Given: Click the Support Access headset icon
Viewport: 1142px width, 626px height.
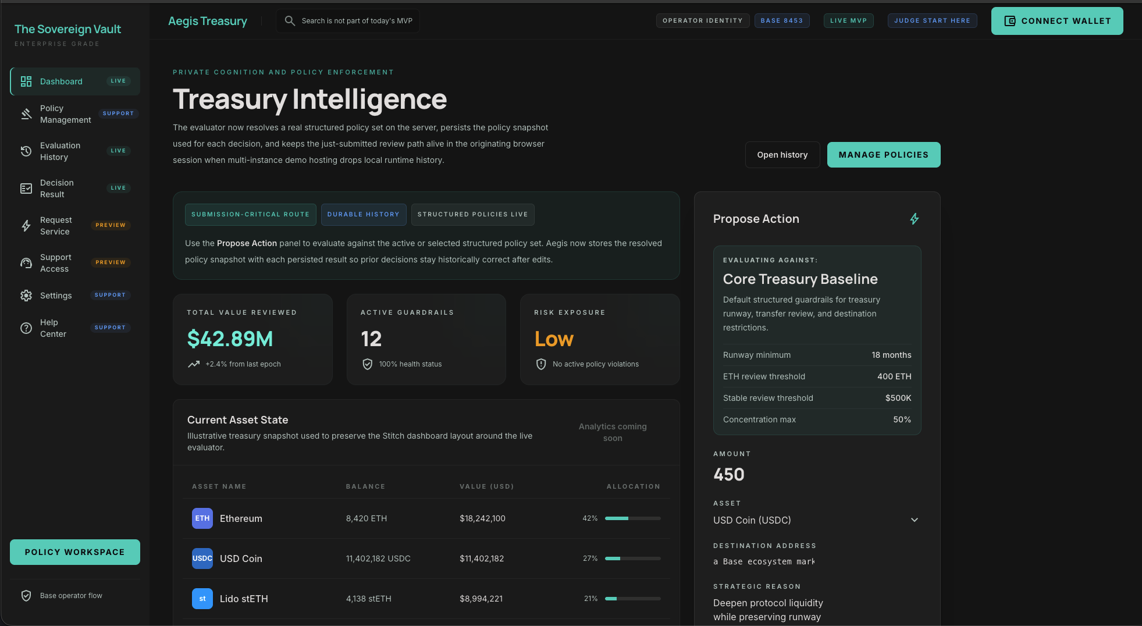Looking at the screenshot, I should [26, 263].
